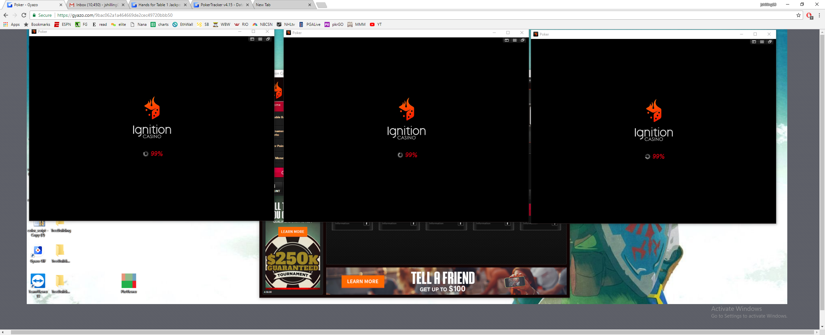Bookmark this page with the star icon
825x335 pixels.
coord(798,15)
